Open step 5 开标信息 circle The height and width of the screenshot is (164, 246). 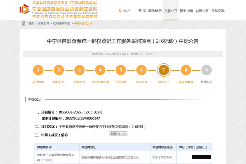click(121, 70)
